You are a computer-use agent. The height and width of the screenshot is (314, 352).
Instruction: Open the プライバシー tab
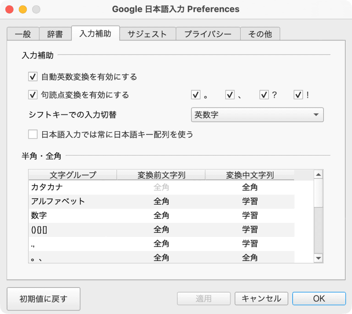click(208, 34)
